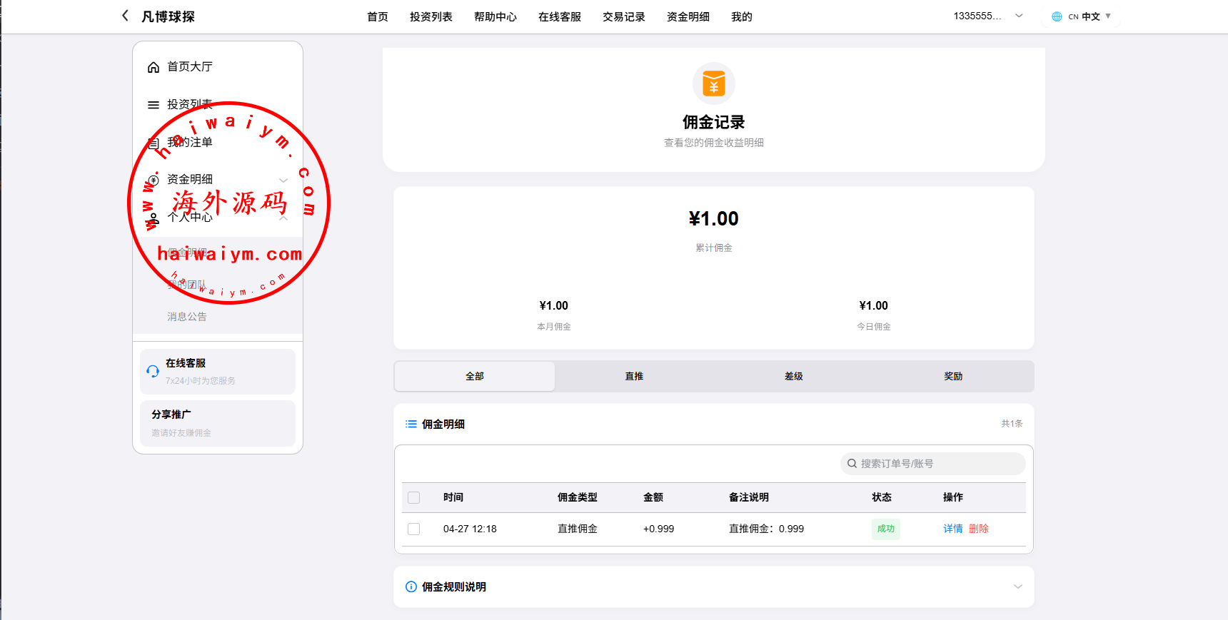Open 帮助中心 in the top menu
1228x620 pixels.
click(x=495, y=16)
